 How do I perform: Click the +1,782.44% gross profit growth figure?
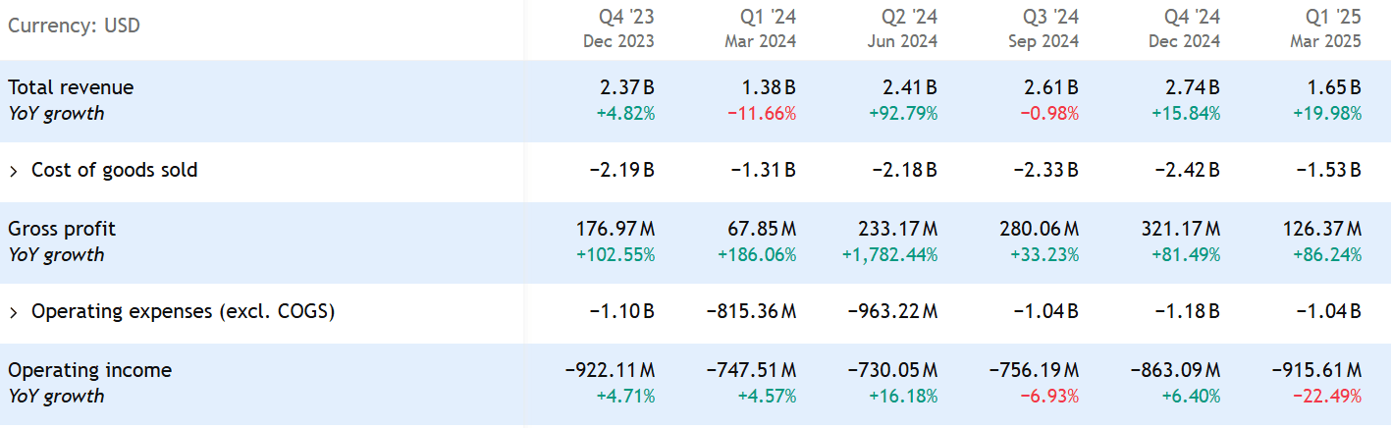(x=889, y=254)
